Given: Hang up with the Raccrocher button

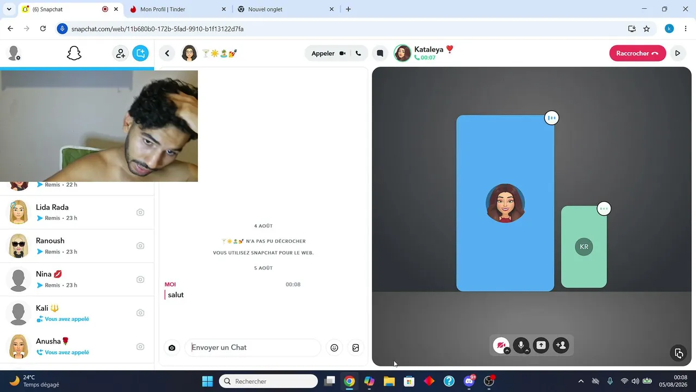Looking at the screenshot, I should pyautogui.click(x=637, y=53).
